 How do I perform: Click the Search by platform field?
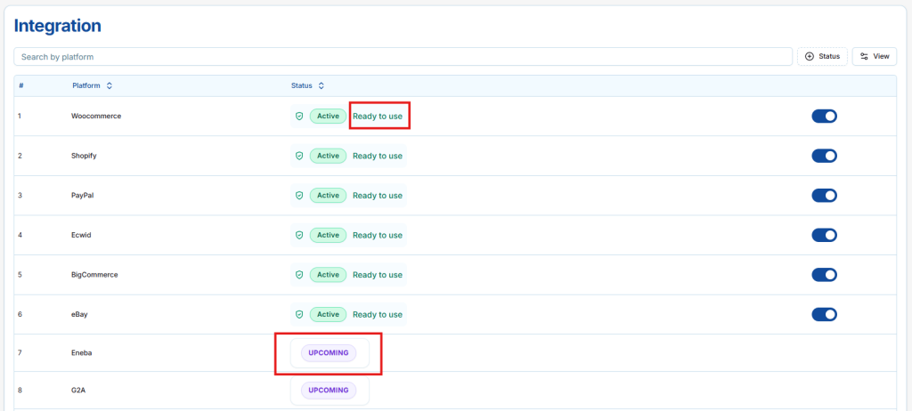(403, 57)
